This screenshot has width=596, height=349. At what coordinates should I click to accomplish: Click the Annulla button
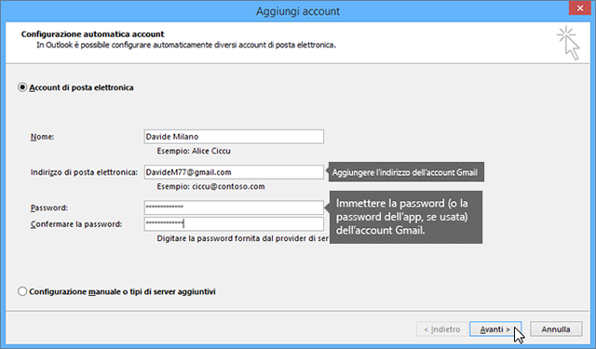[x=556, y=329]
